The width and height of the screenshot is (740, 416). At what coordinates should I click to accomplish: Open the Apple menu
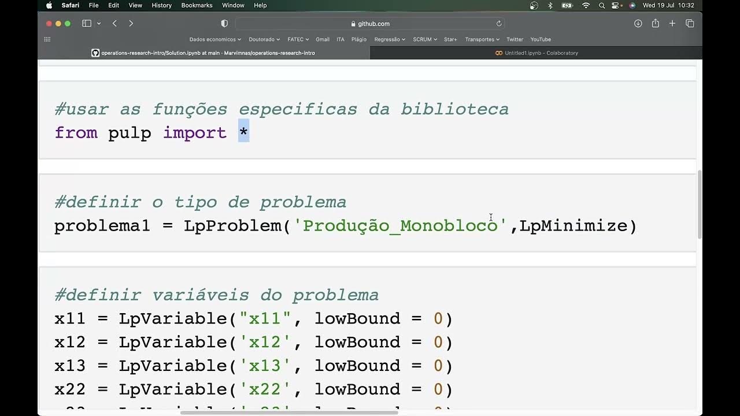point(49,5)
